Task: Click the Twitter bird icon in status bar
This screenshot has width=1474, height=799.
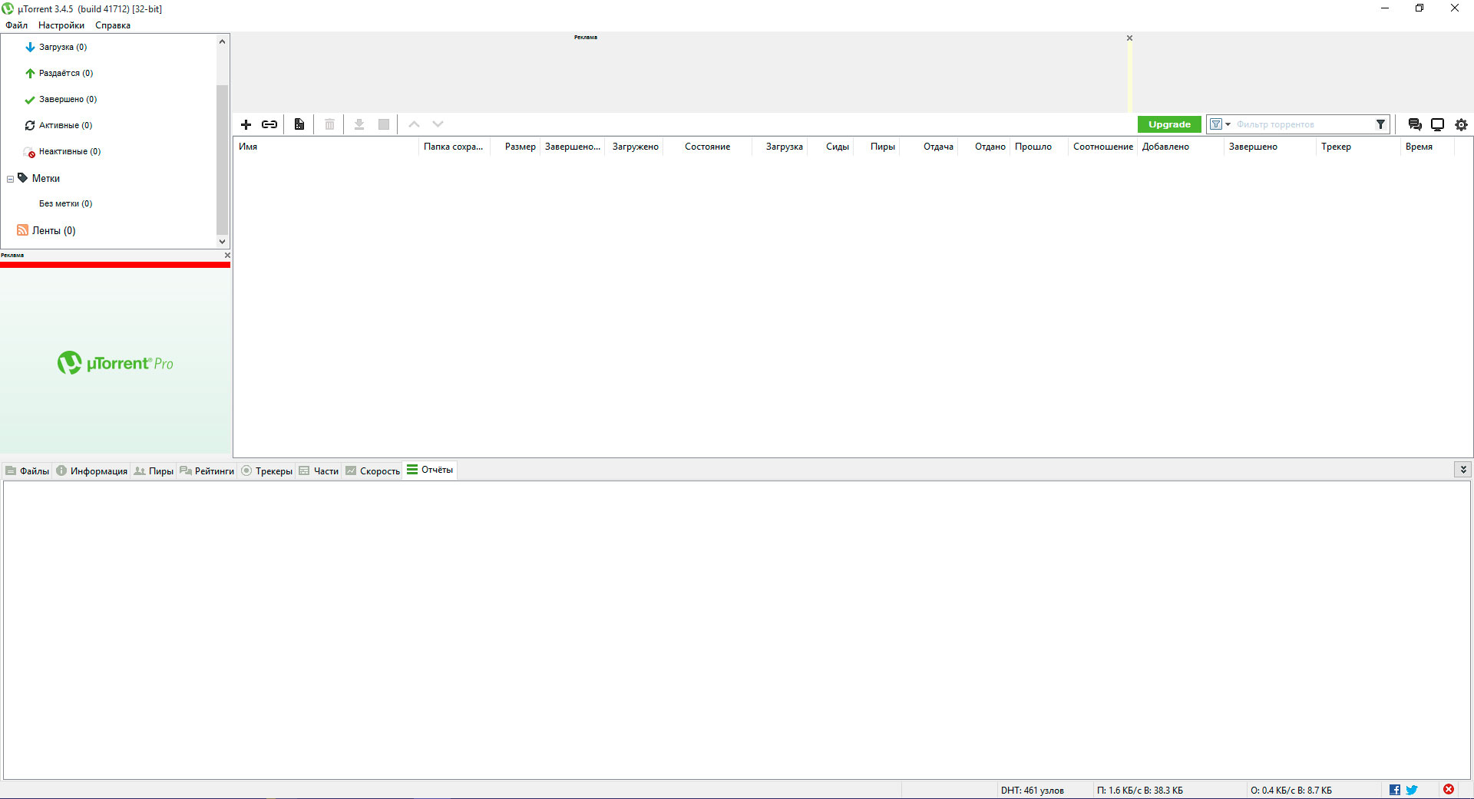Action: pos(1412,790)
